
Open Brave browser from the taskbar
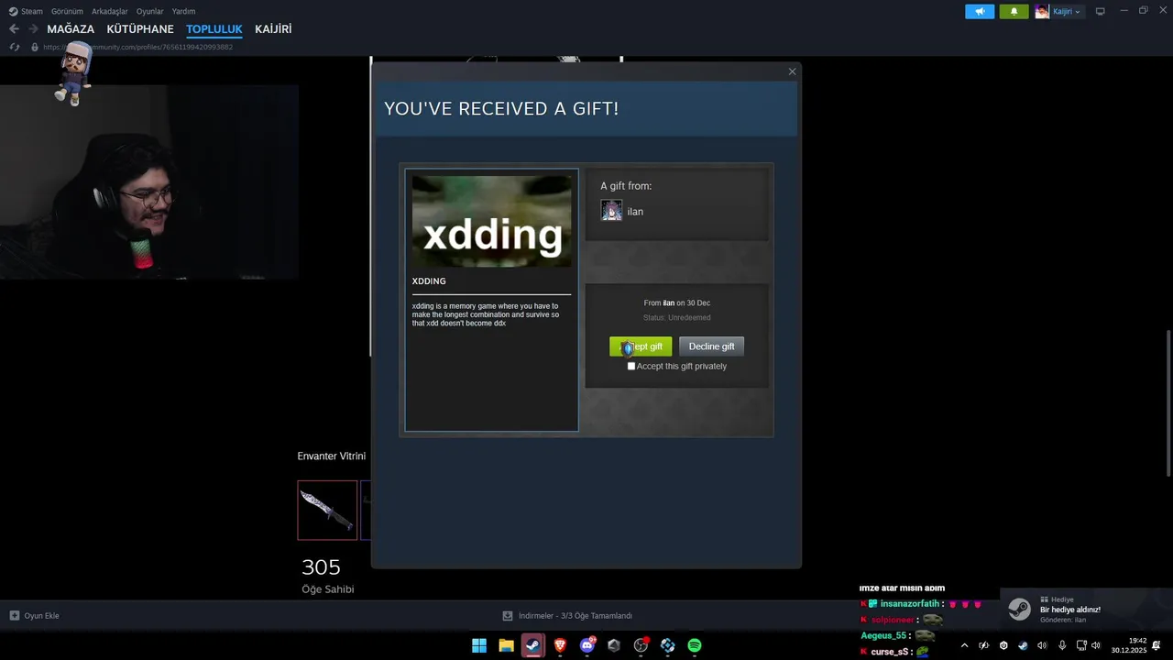click(560, 645)
